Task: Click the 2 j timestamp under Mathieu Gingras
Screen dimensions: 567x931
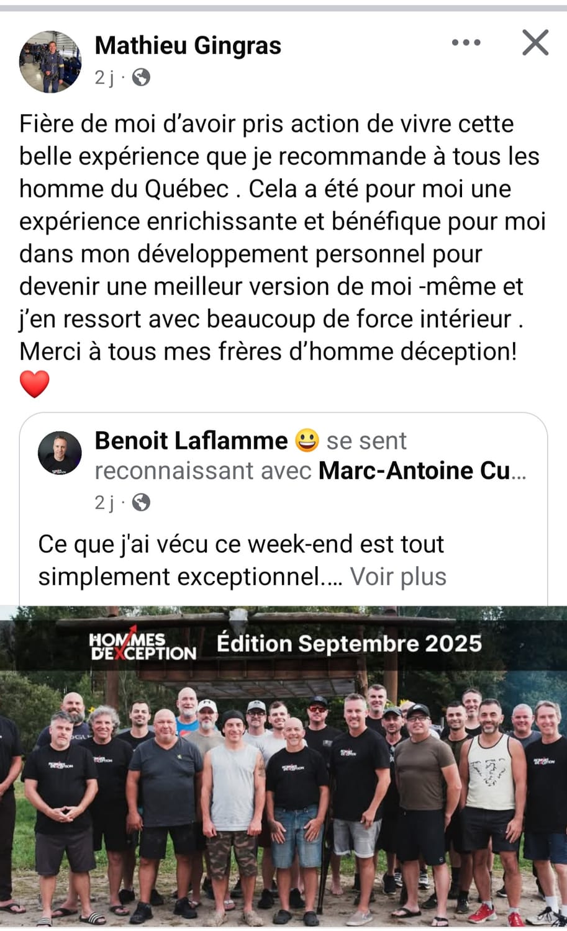Action: coord(104,78)
